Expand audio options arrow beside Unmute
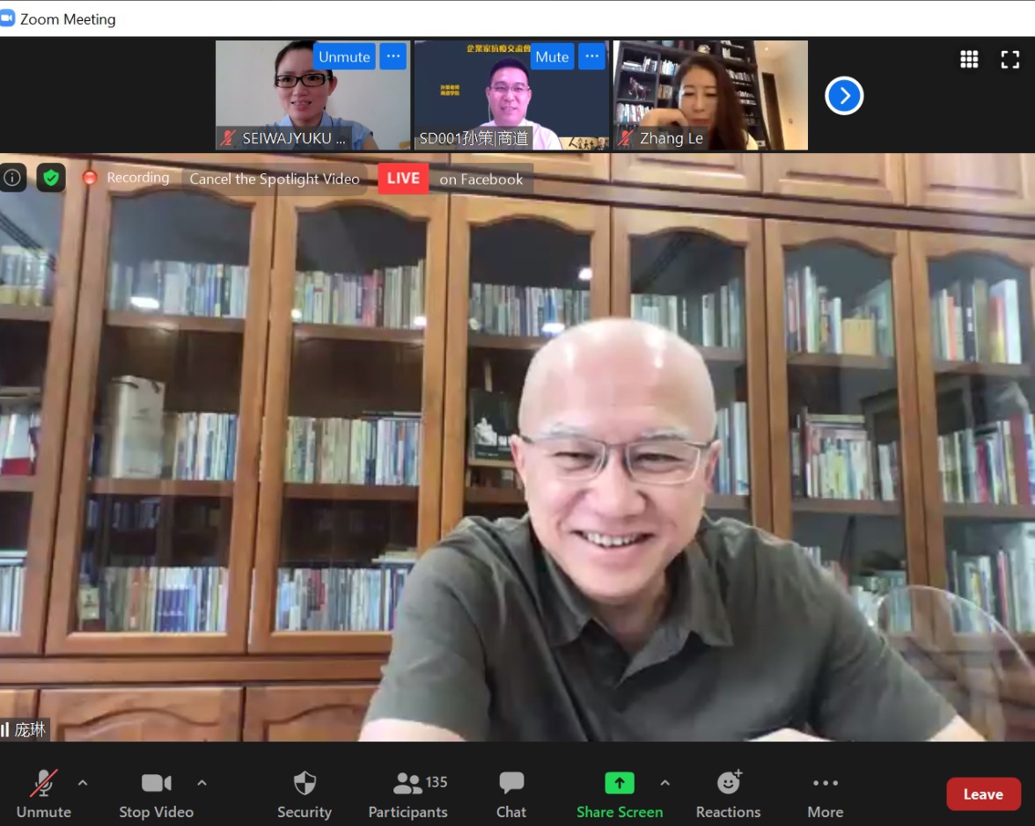This screenshot has height=826, width=1035. coord(83,782)
